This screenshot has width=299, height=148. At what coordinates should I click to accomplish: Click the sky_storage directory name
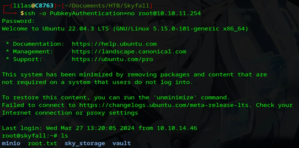tap(85, 143)
